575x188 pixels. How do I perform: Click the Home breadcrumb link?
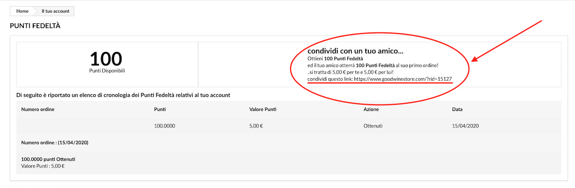click(x=22, y=11)
